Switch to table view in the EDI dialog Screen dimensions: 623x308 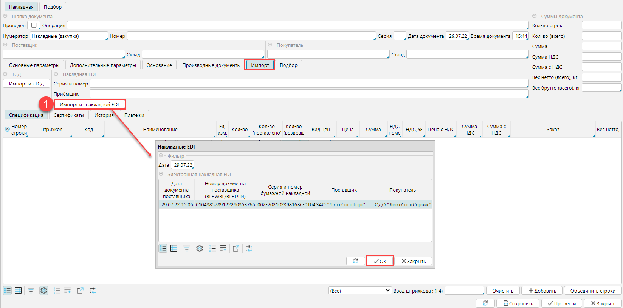point(174,248)
